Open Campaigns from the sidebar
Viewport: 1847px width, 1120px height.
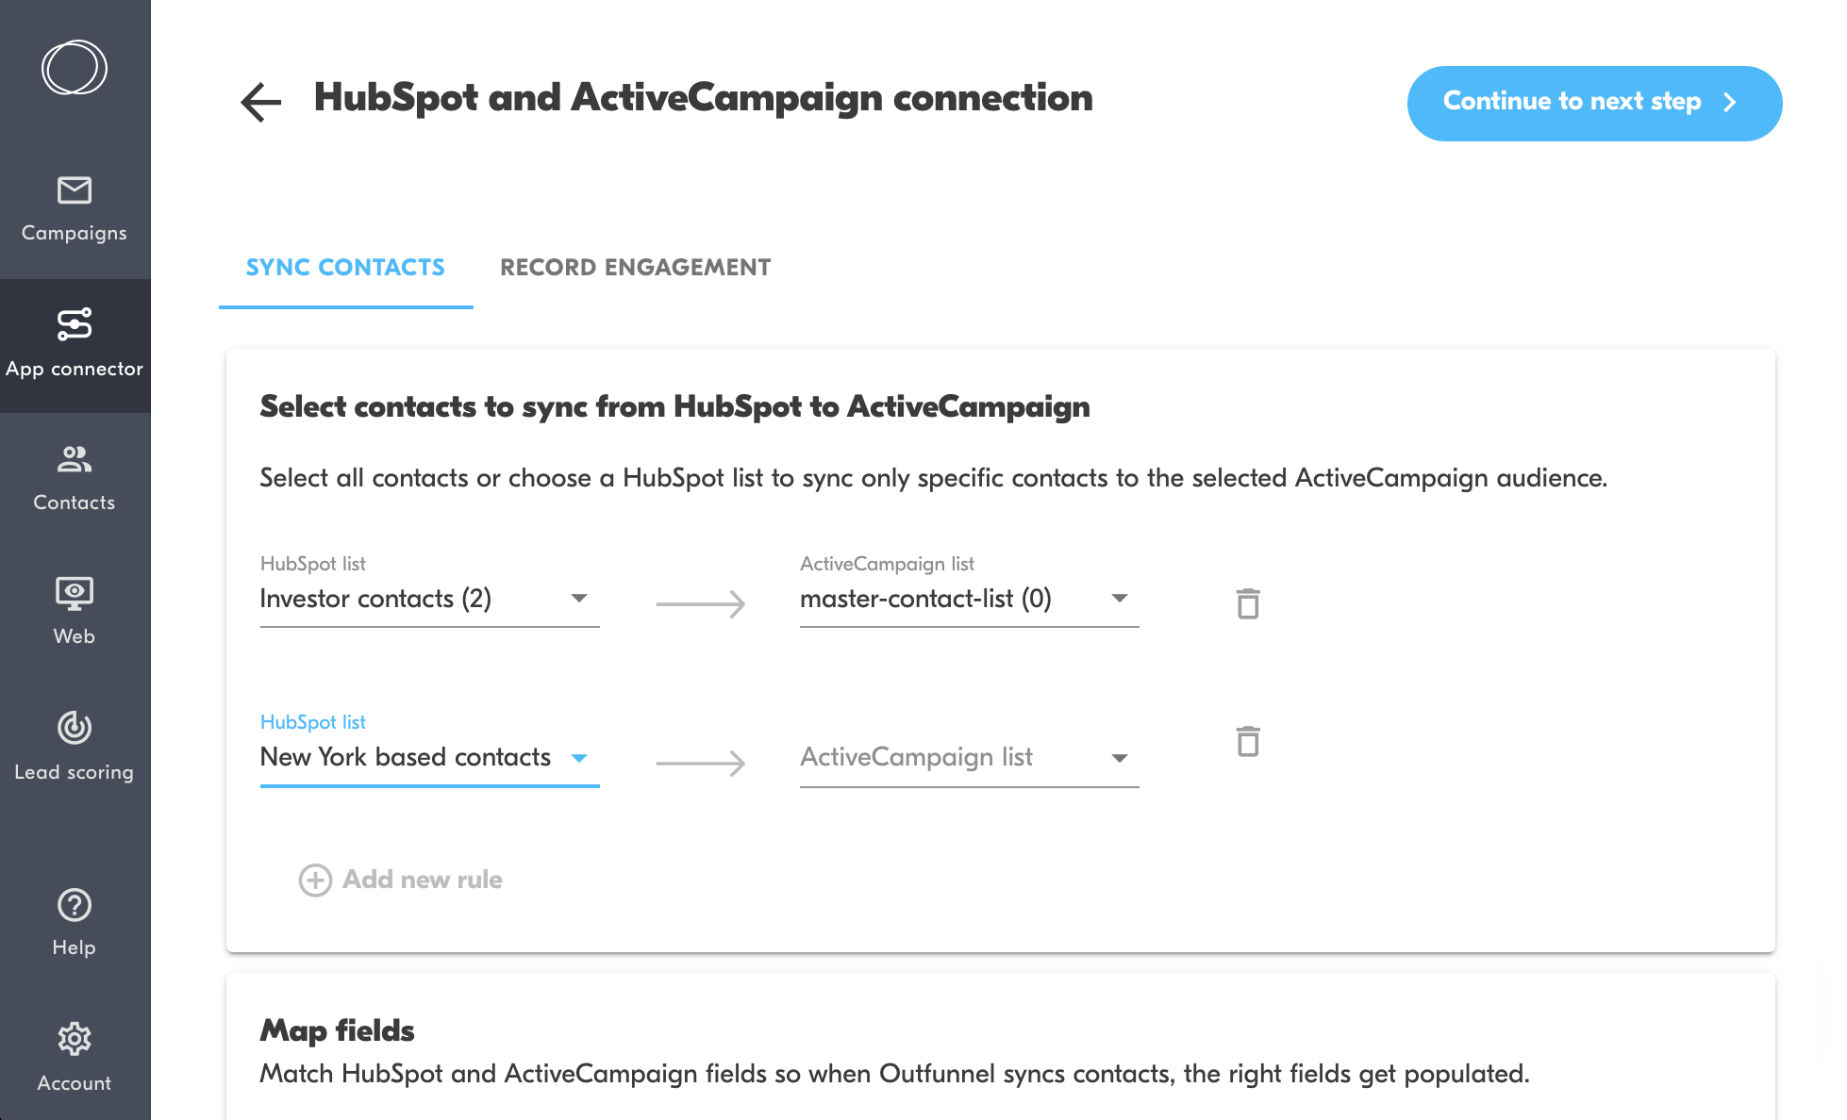click(x=75, y=209)
